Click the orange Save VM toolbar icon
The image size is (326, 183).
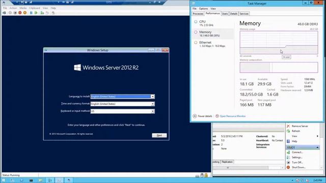click(x=25, y=13)
